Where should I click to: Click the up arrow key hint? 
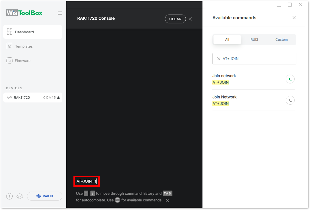86,194
